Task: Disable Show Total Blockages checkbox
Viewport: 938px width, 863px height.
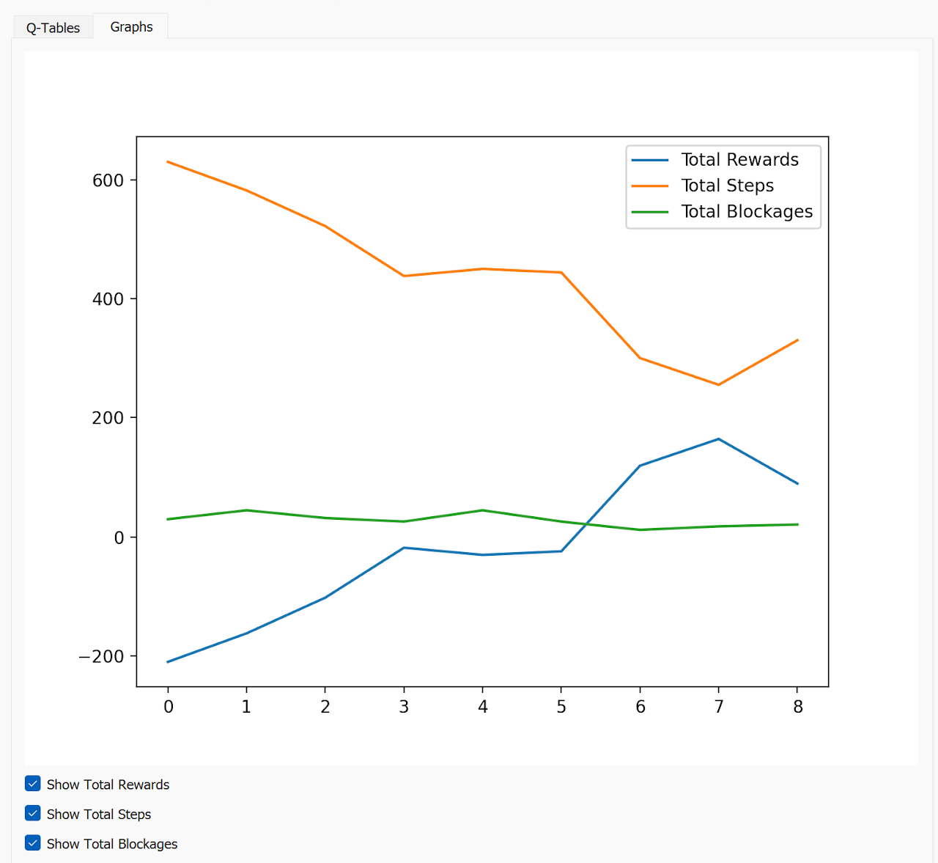Action: click(33, 843)
